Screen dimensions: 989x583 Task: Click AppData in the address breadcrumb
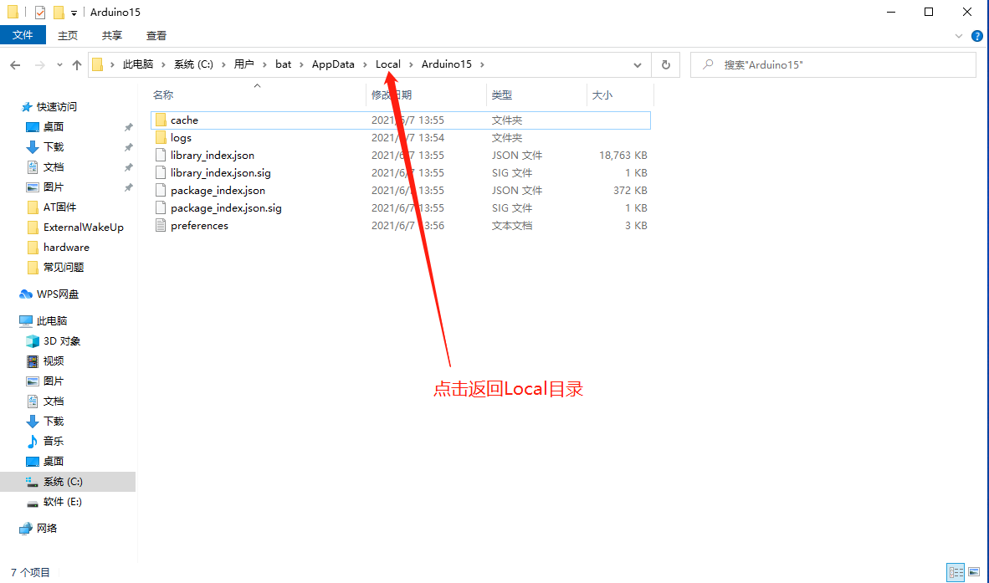pyautogui.click(x=333, y=64)
